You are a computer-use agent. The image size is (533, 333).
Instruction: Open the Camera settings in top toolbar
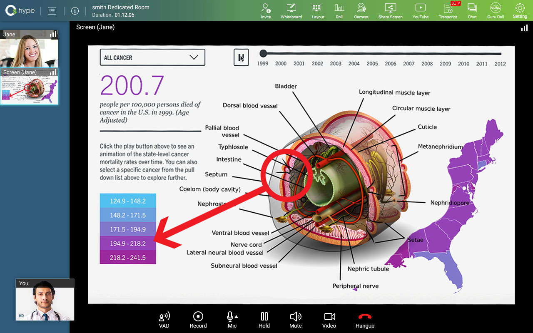361,11
